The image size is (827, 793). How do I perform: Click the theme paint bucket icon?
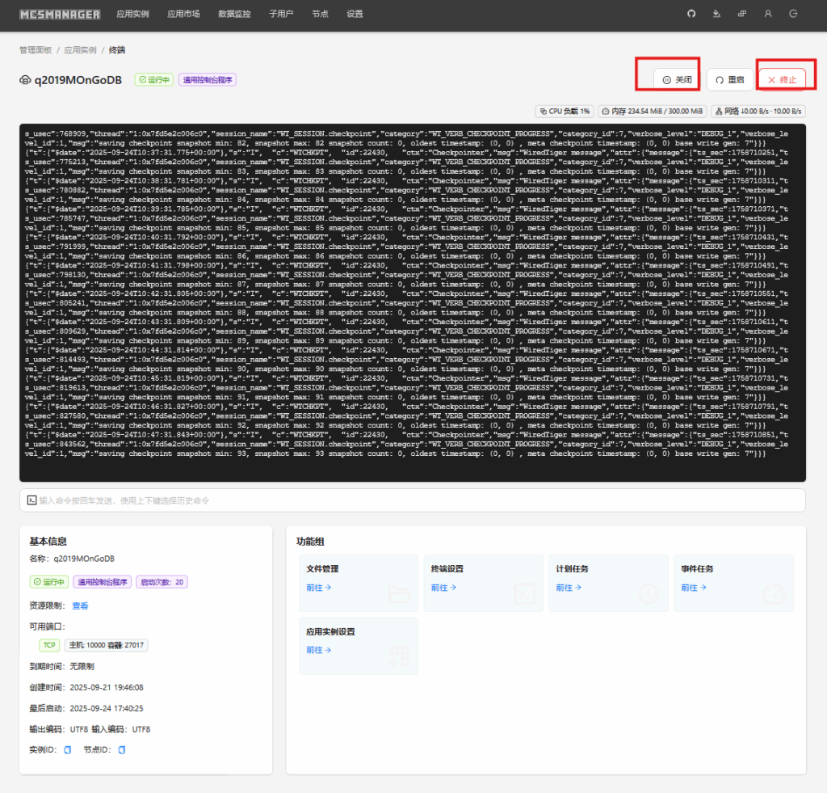(716, 14)
